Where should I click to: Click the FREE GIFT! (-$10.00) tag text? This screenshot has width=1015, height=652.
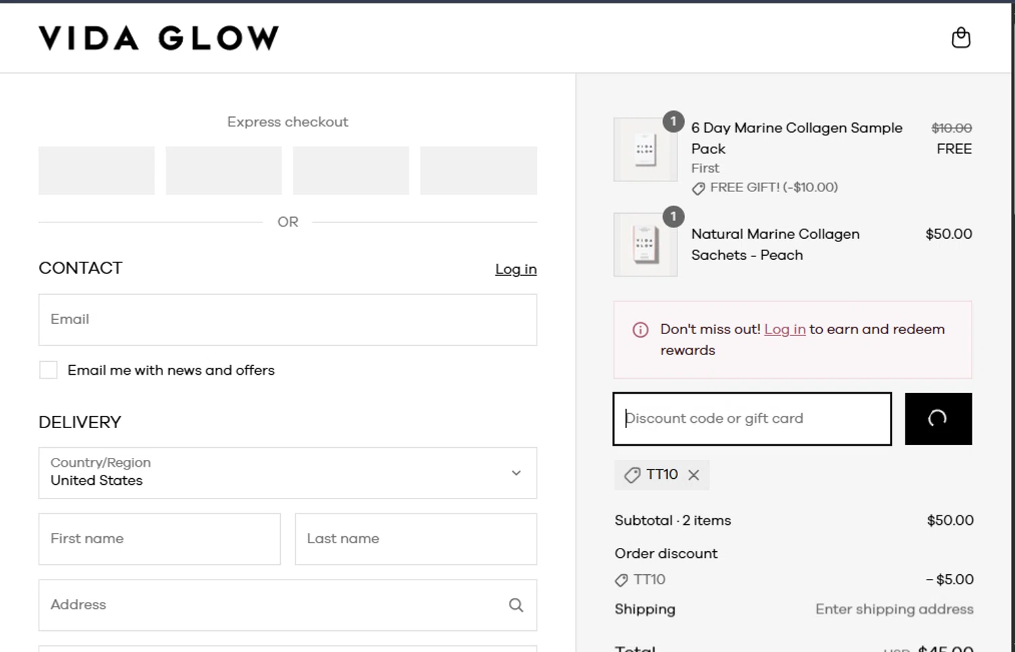(774, 187)
